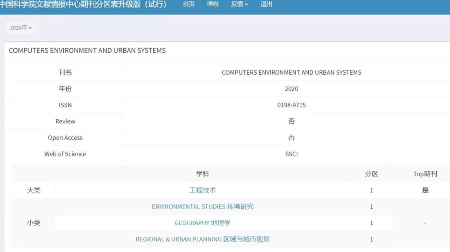
Task: Click the Review label cell
Action: click(x=65, y=121)
